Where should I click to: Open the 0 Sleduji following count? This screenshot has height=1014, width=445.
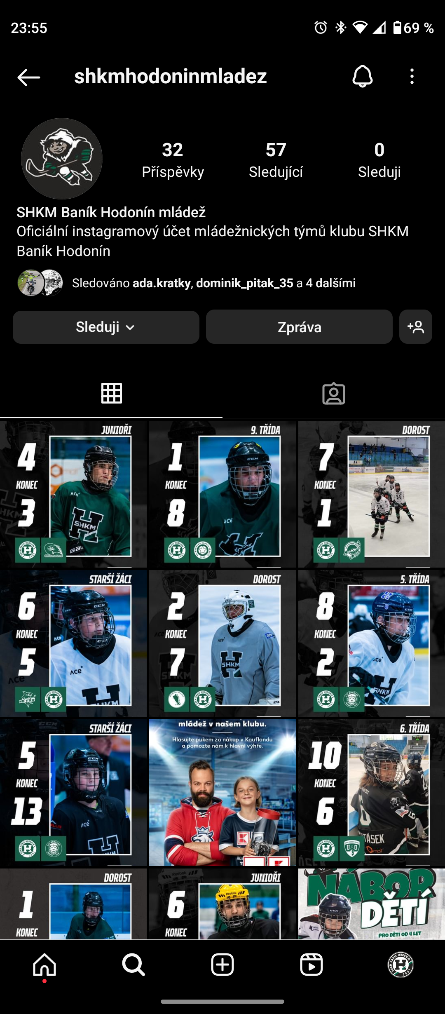[379, 160]
